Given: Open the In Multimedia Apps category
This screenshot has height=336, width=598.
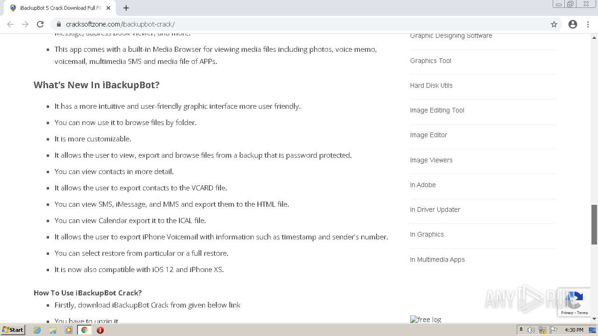Looking at the screenshot, I should pos(437,259).
